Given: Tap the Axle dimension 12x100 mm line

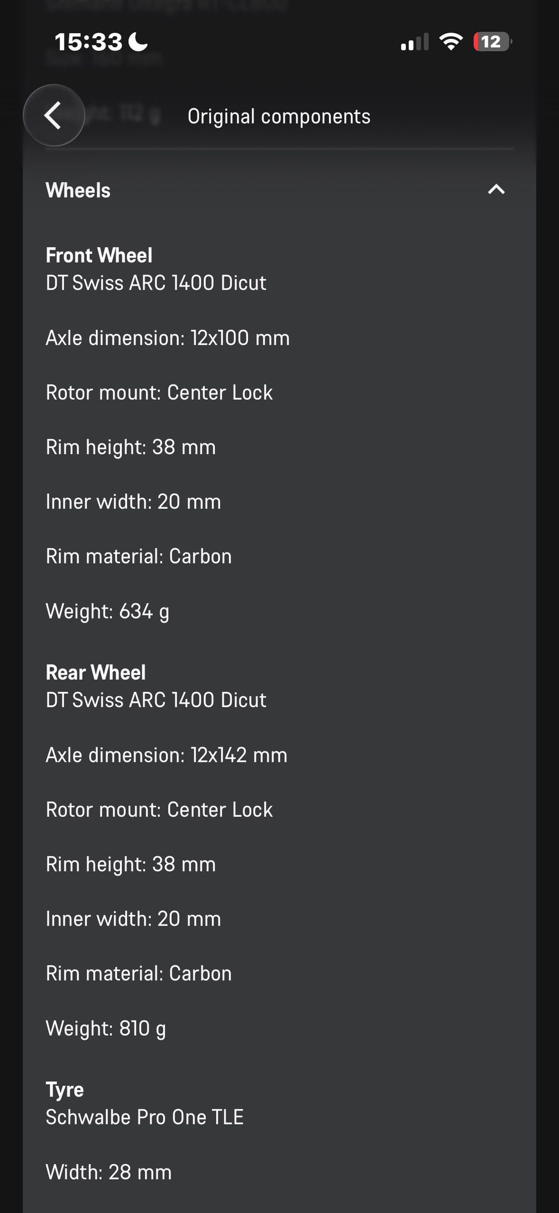Looking at the screenshot, I should coord(168,338).
